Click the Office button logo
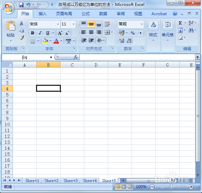The width and height of the screenshot is (202, 193). coord(9,8)
